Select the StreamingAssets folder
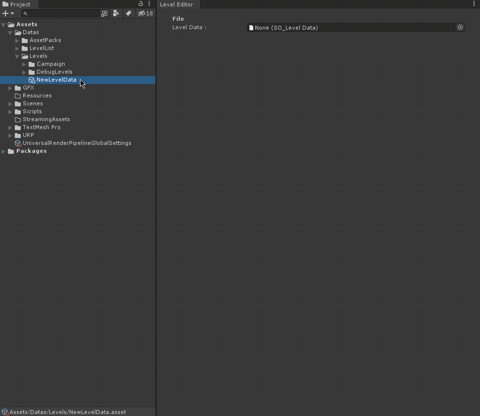Viewport: 480px width, 416px height. coord(46,119)
